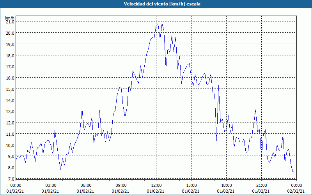Select the 15:00 time label
Viewport: 312px width, 195px height.
click(x=191, y=186)
